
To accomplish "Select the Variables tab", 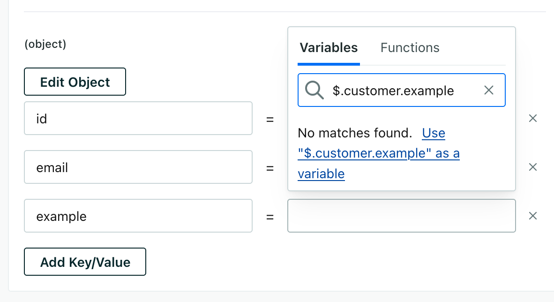I will (329, 47).
